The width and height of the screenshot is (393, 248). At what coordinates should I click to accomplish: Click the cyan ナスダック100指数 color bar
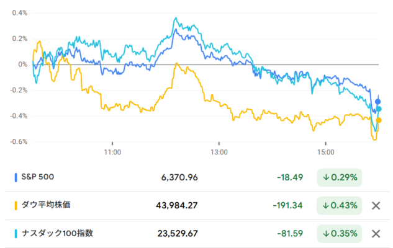pyautogui.click(x=16, y=234)
